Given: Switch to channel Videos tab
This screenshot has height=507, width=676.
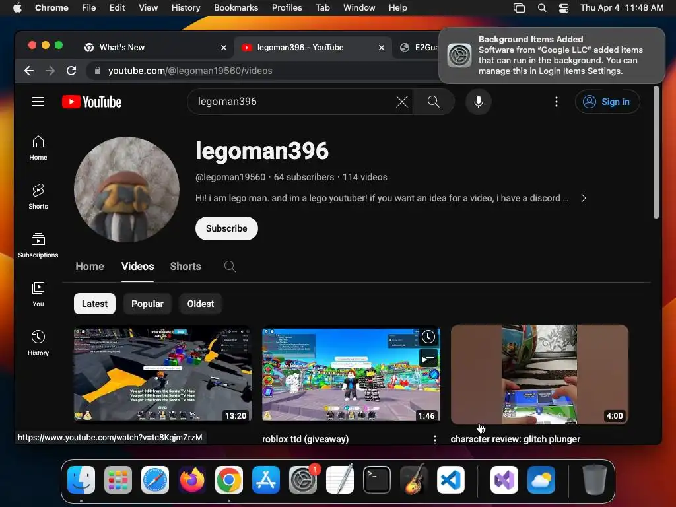Looking at the screenshot, I should tap(137, 267).
